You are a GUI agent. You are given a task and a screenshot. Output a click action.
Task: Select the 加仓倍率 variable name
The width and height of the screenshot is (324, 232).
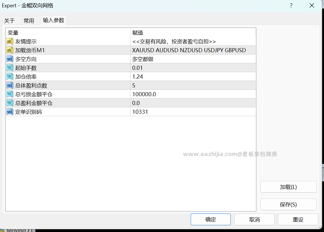tap(26, 77)
